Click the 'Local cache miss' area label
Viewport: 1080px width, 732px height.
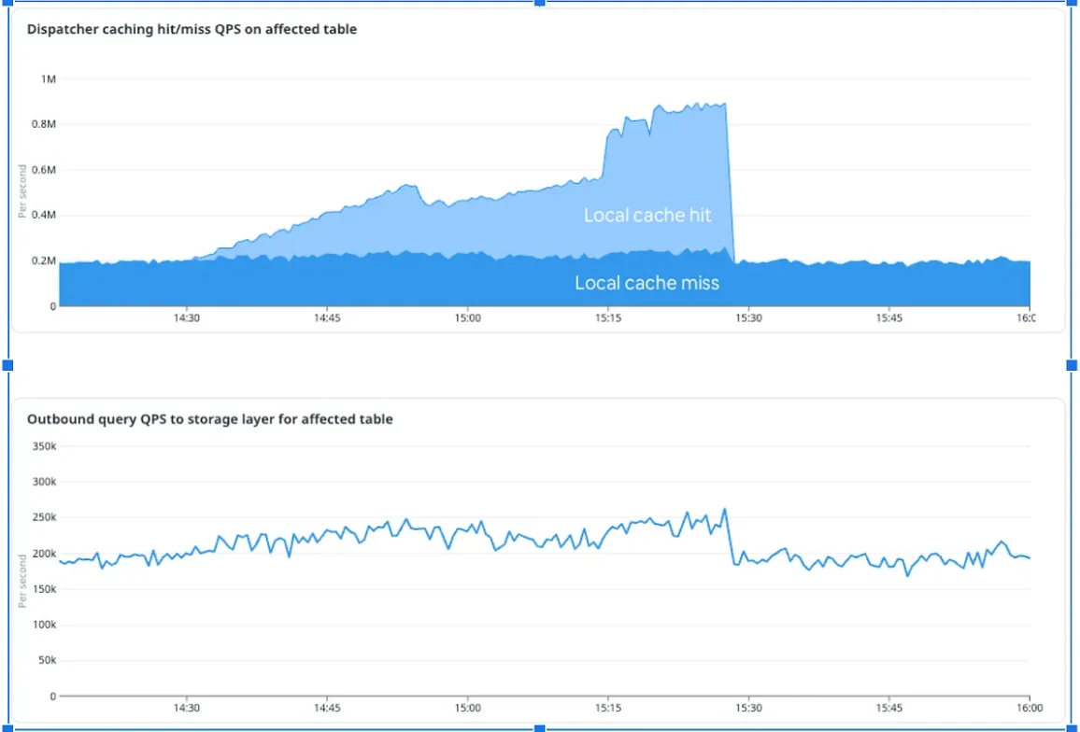click(x=647, y=282)
